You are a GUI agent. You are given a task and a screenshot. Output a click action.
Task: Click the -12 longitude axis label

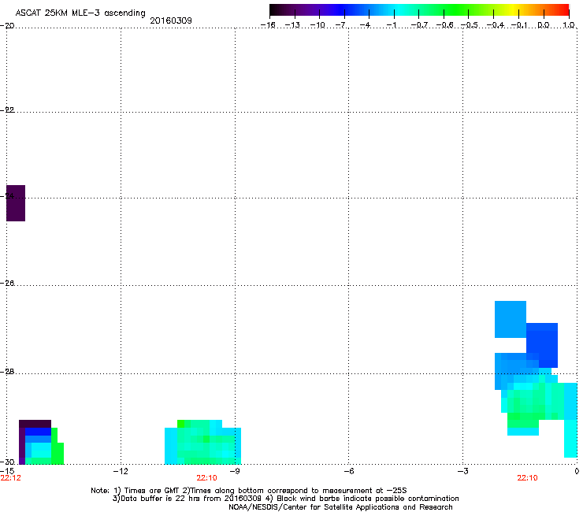point(121,471)
